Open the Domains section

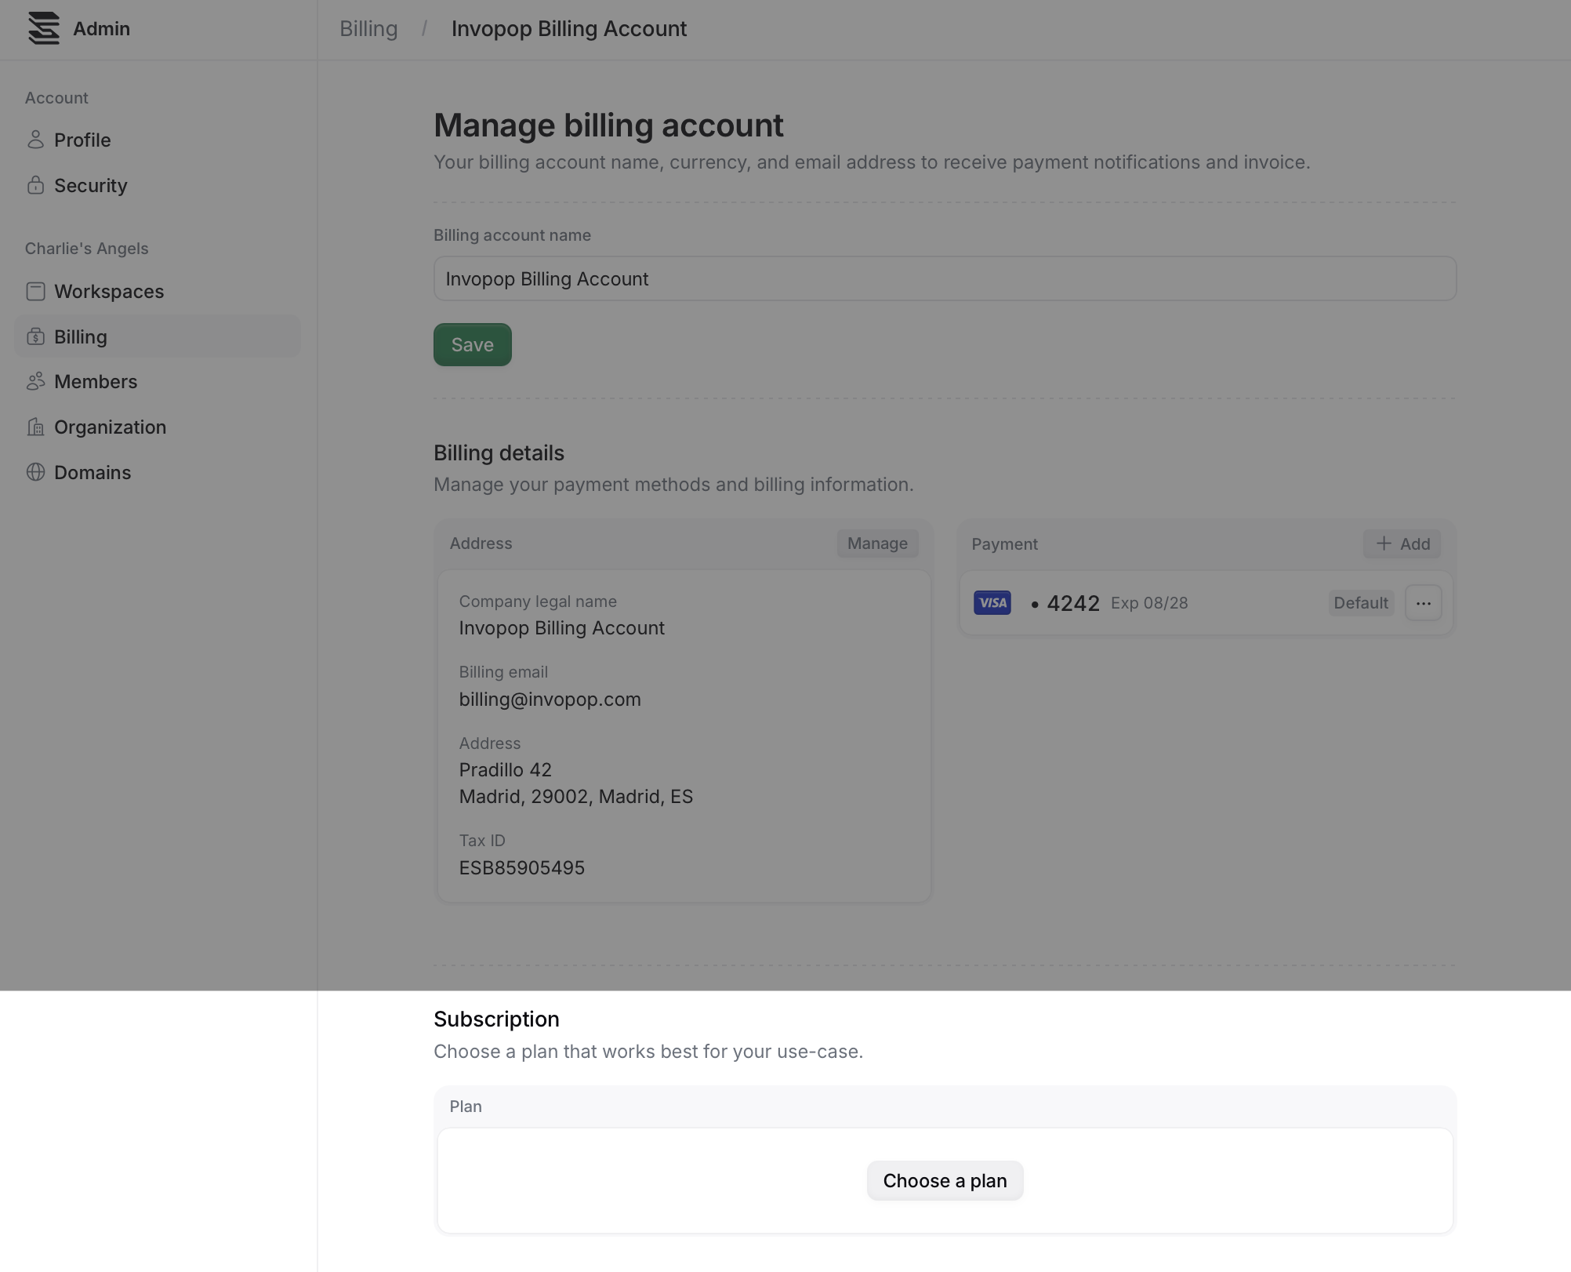click(158, 472)
